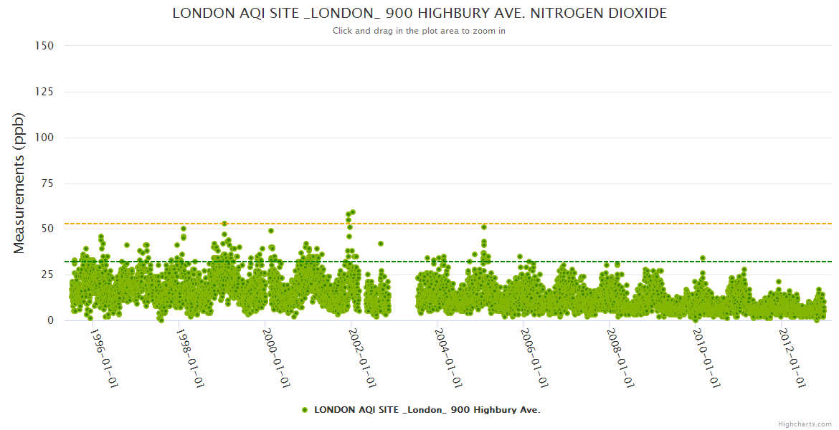Click the 2000-01-01 x-axis label

[x=275, y=358]
